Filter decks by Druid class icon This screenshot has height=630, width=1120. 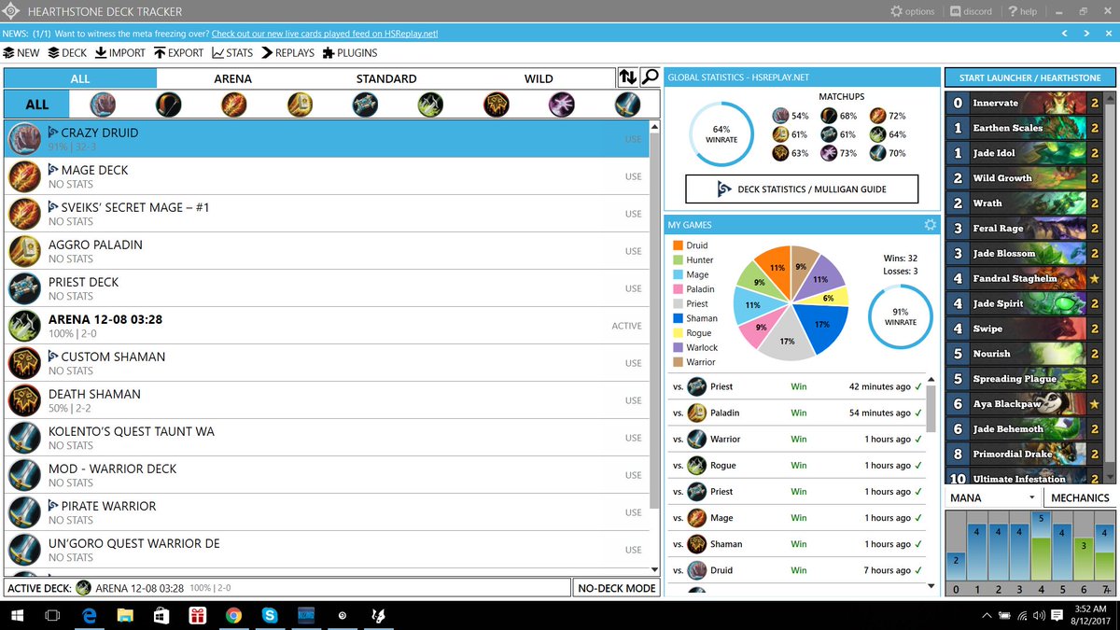click(103, 104)
